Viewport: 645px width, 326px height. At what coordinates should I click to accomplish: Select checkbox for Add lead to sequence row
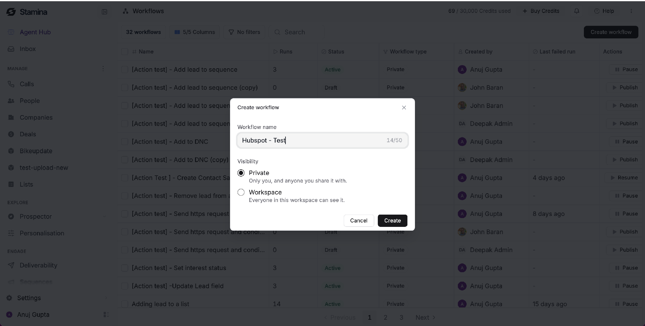(125, 70)
